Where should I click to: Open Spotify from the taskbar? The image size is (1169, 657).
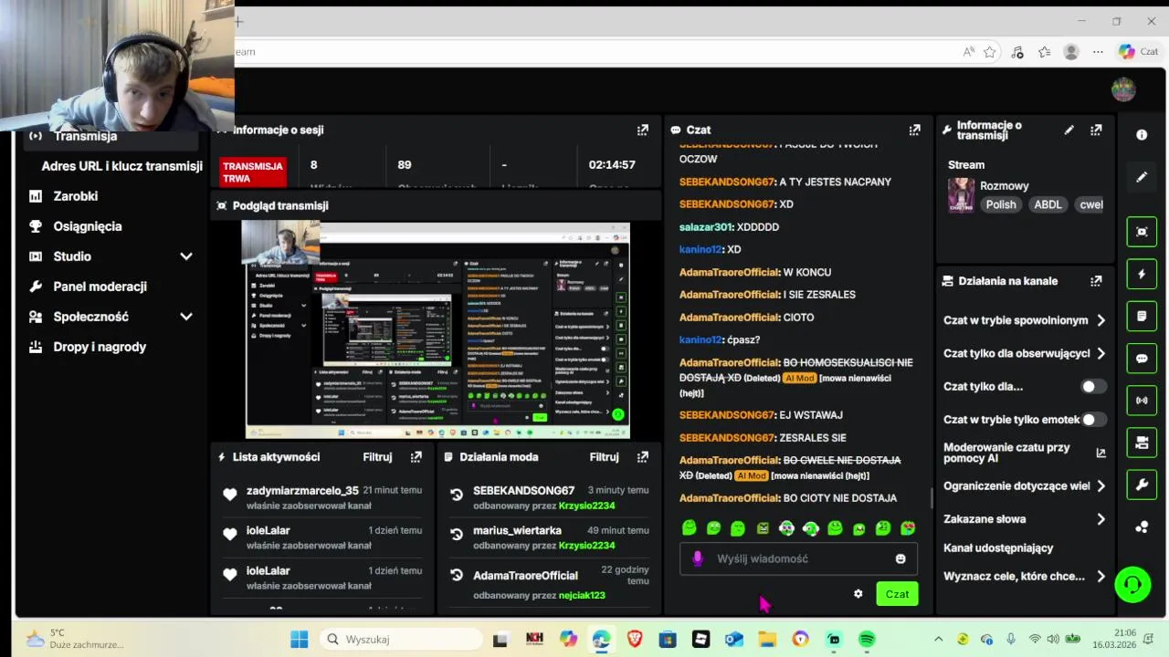pyautogui.click(x=867, y=640)
